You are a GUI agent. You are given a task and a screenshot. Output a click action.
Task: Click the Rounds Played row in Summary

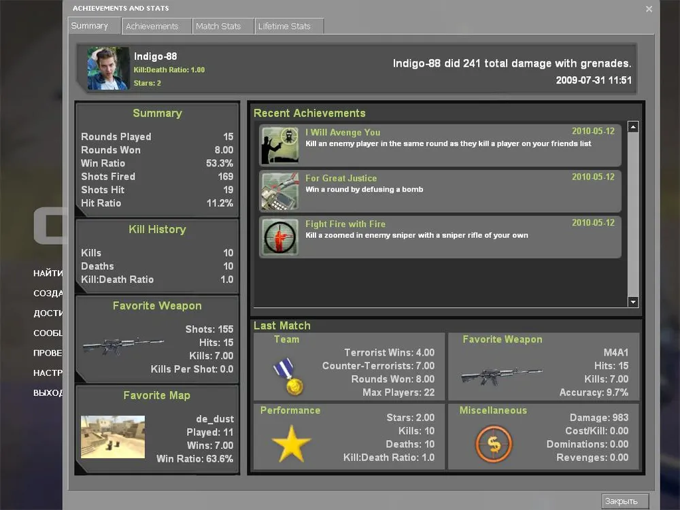[157, 137]
